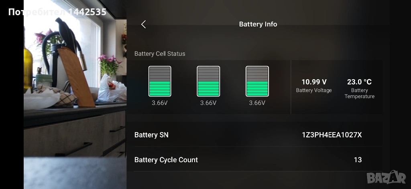Select the first battery cell icon
This screenshot has height=189, width=411.
tap(160, 81)
